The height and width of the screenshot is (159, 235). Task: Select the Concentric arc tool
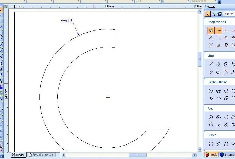click(x=218, y=117)
